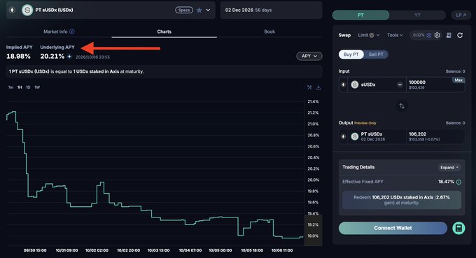This screenshot has width=476, height=258.
Task: Flip input and output with swap arrows
Action: [x=402, y=106]
